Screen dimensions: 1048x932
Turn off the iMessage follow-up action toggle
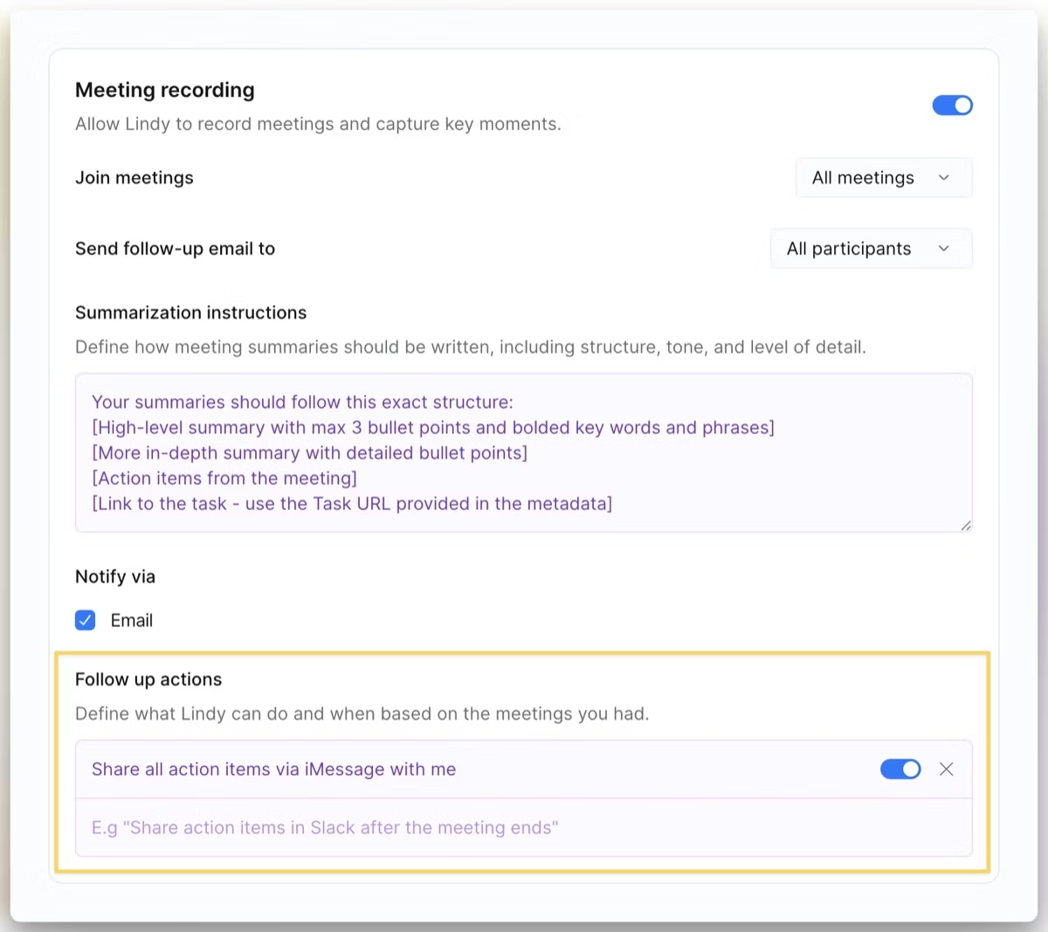click(x=900, y=770)
